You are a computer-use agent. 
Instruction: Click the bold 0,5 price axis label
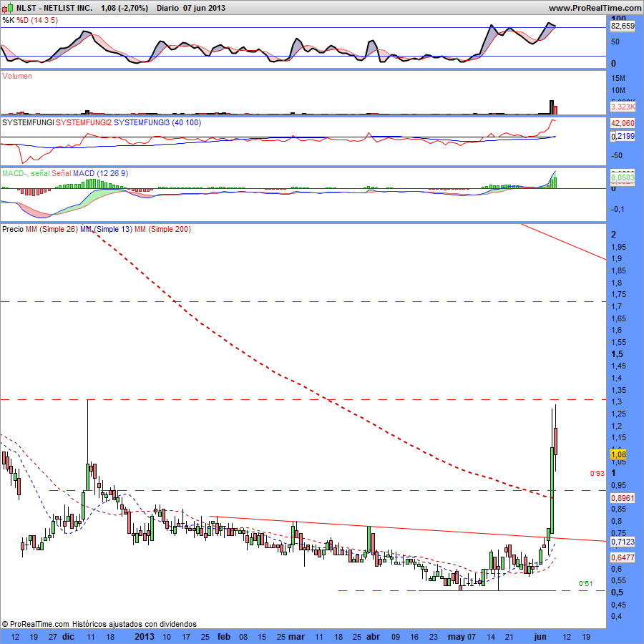617,592
